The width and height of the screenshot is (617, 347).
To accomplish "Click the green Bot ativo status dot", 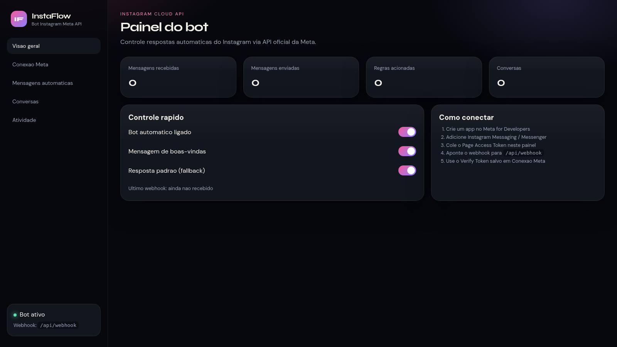I will (15, 315).
